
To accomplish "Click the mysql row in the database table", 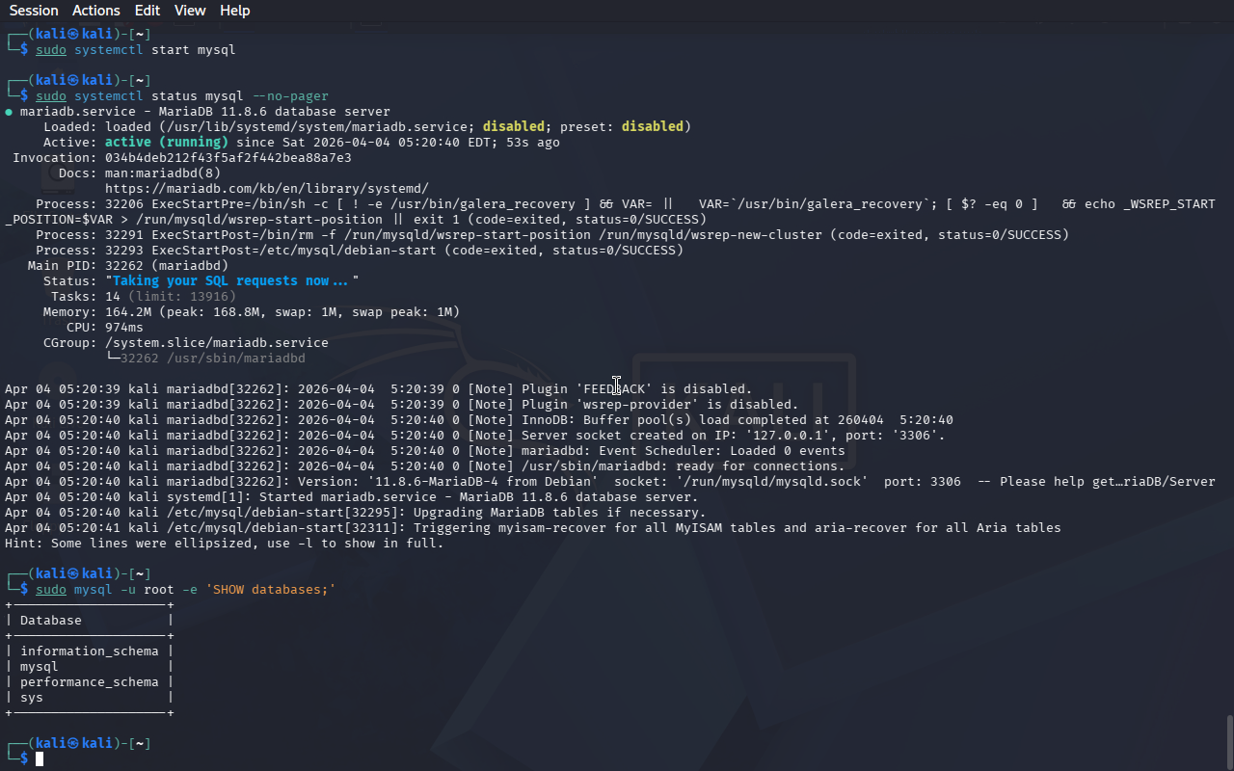I will click(39, 667).
